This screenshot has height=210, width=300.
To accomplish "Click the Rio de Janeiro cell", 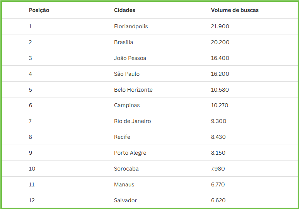I will click(132, 121).
